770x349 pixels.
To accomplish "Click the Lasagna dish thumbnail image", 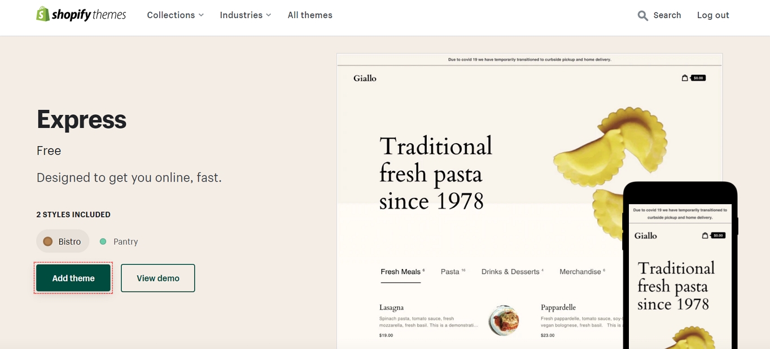I will click(504, 321).
